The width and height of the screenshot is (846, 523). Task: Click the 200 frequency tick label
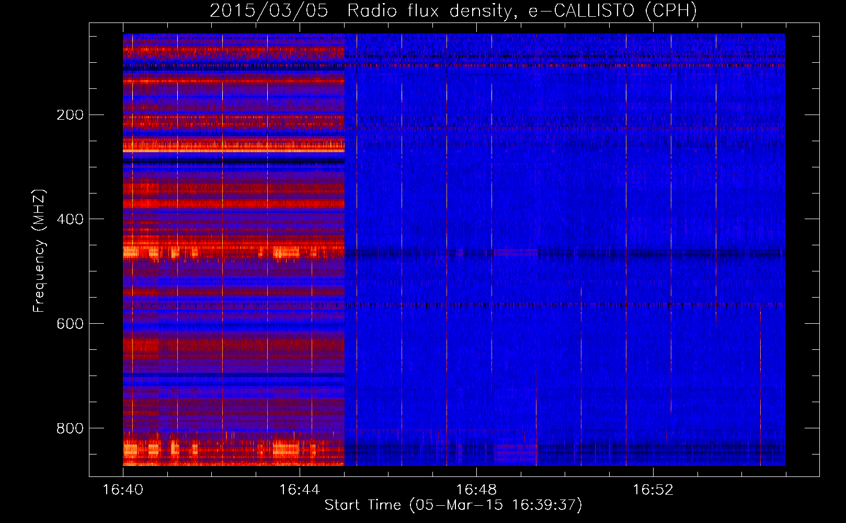tap(70, 115)
